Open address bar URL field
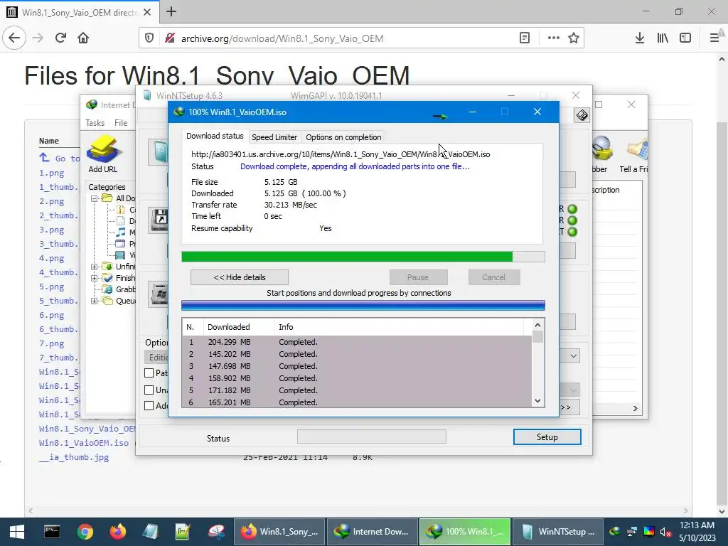 [343, 38]
